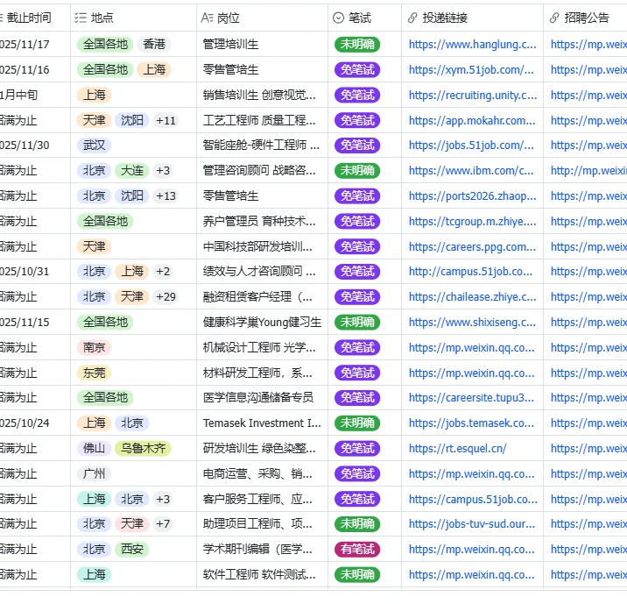
Task: Open the ports2026.zhaop... application link
Action: coord(472,195)
